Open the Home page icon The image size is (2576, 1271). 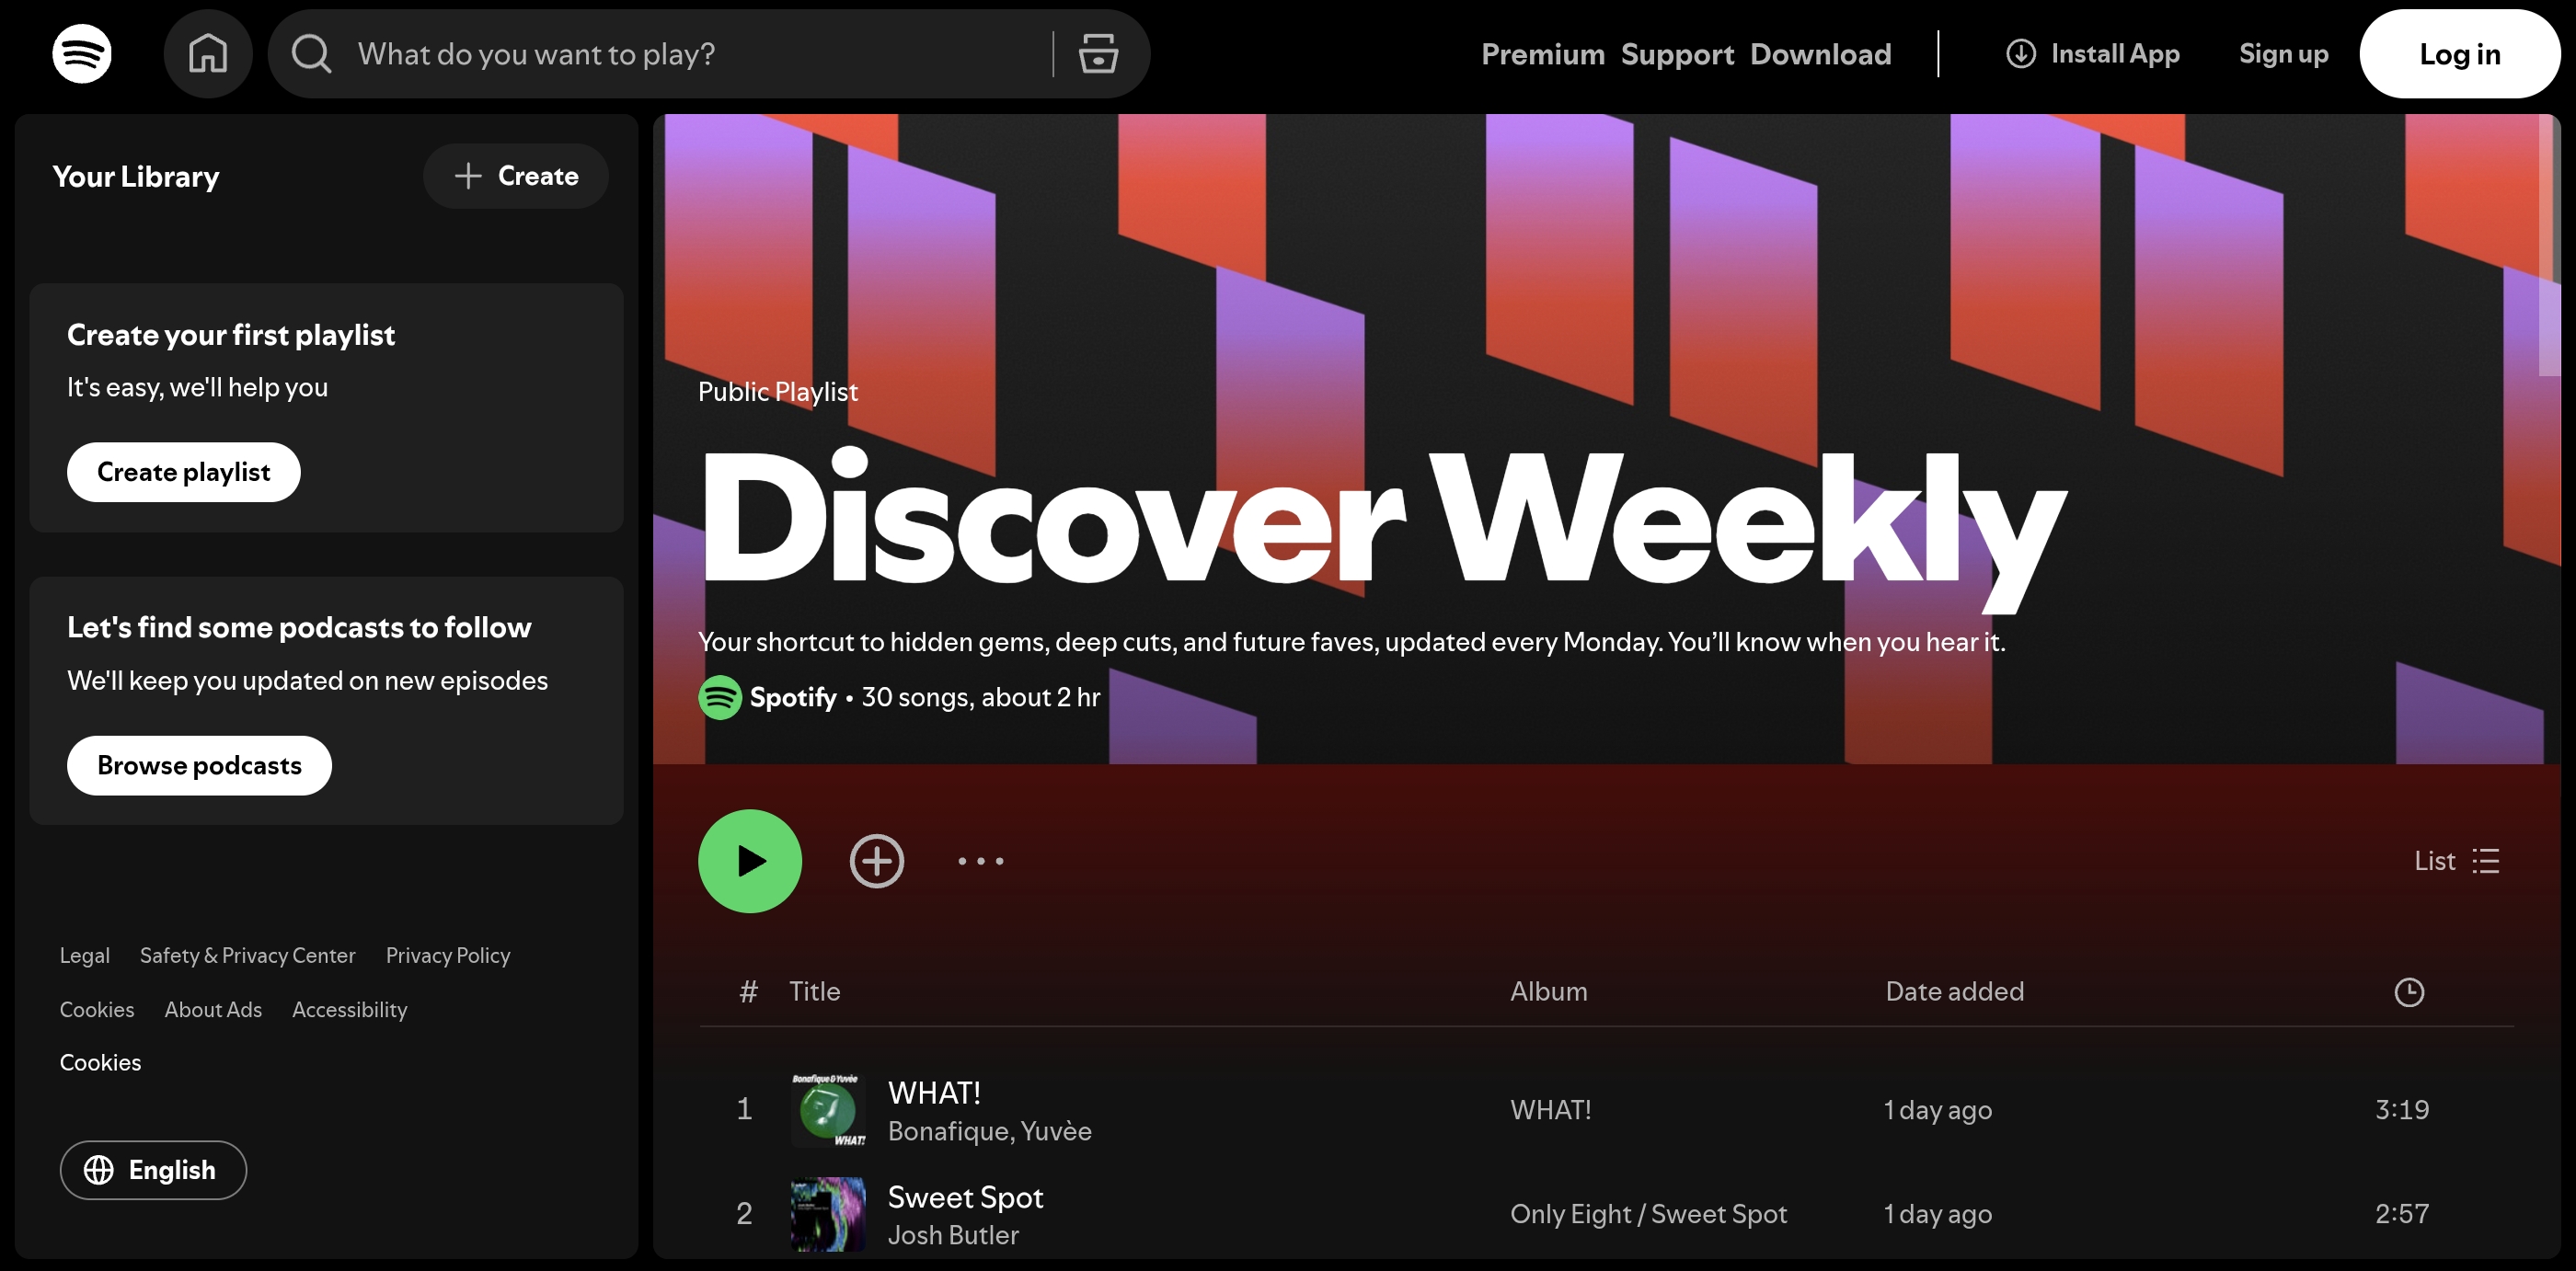pyautogui.click(x=208, y=53)
